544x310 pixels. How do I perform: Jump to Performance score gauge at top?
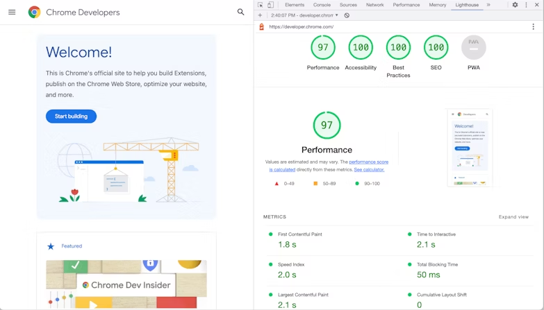(323, 47)
